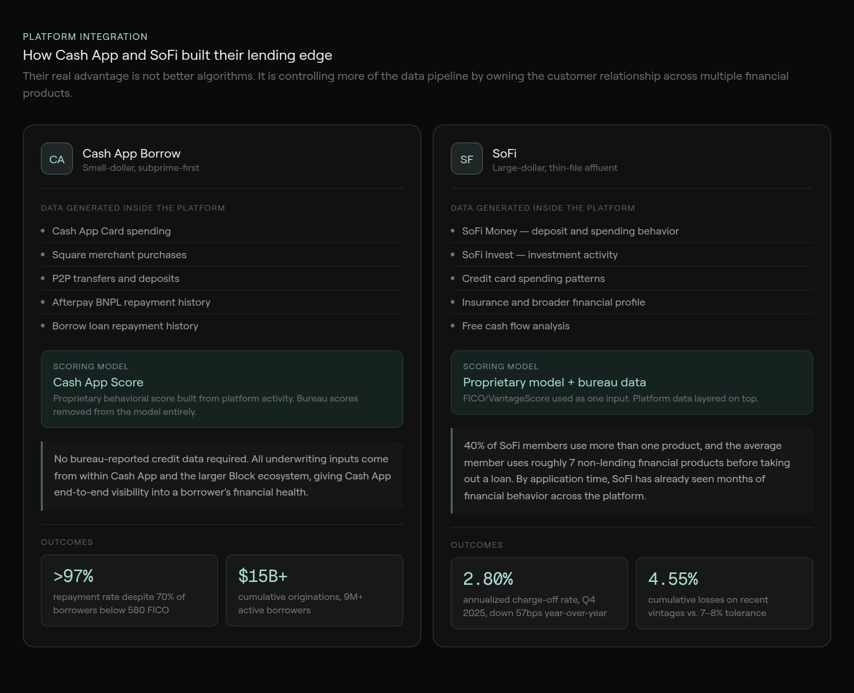
Task: Select 'Free cash flow analysis' row
Action: 632,326
